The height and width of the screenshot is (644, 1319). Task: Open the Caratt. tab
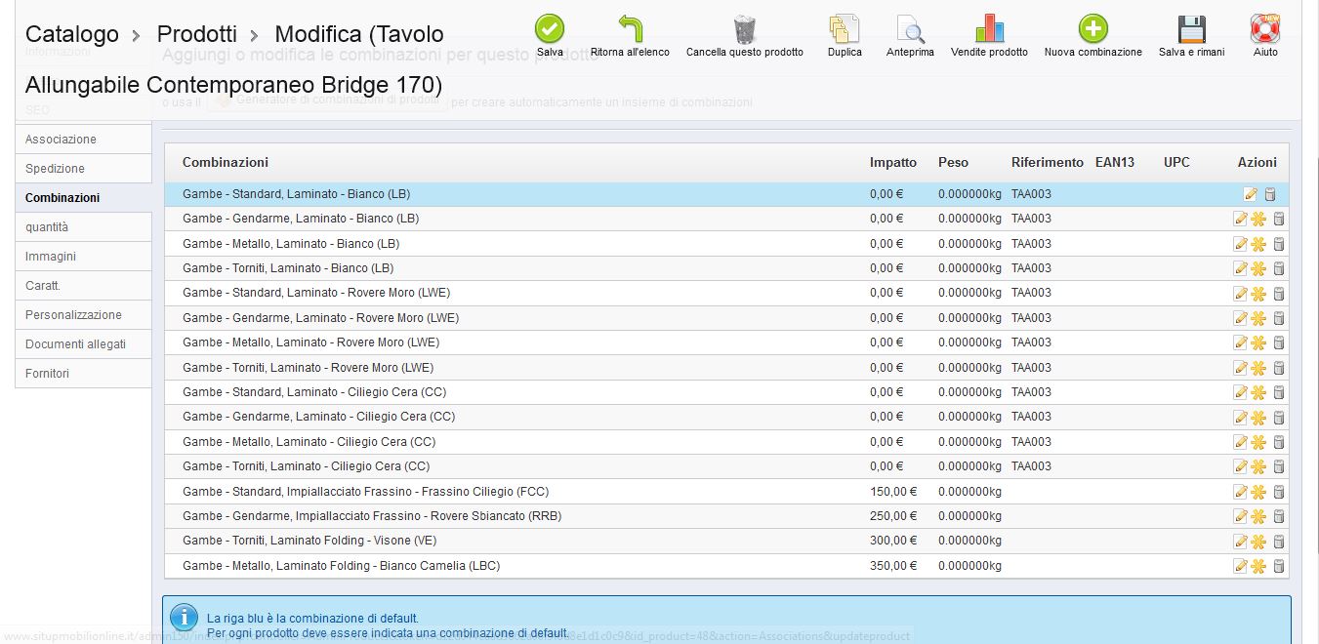pyautogui.click(x=83, y=286)
